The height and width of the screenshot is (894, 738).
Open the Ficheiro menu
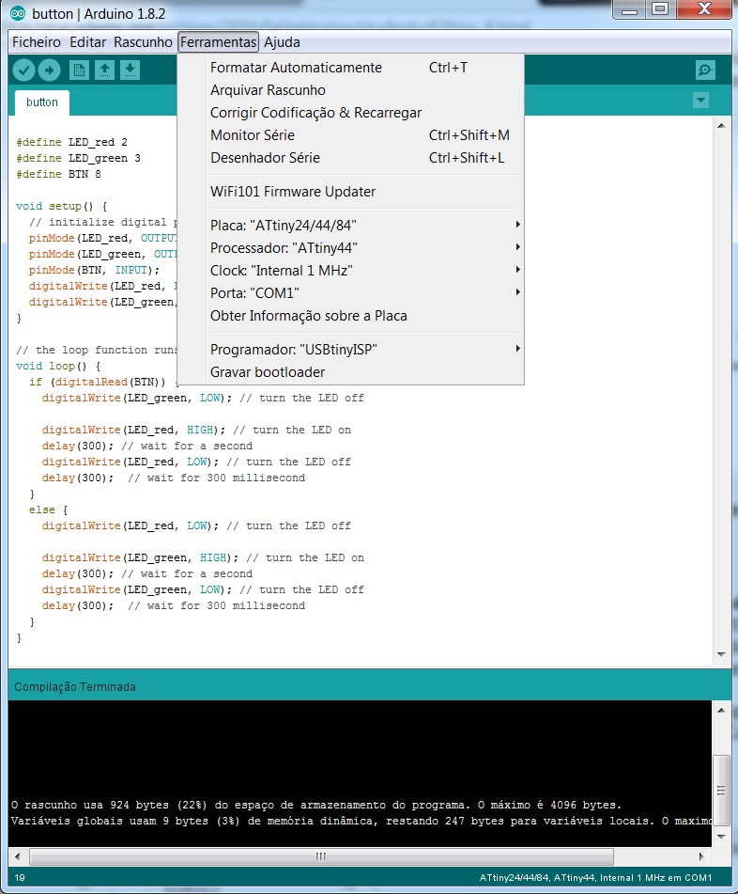(37, 42)
